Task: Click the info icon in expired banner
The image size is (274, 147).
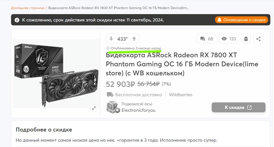Action: point(17,20)
